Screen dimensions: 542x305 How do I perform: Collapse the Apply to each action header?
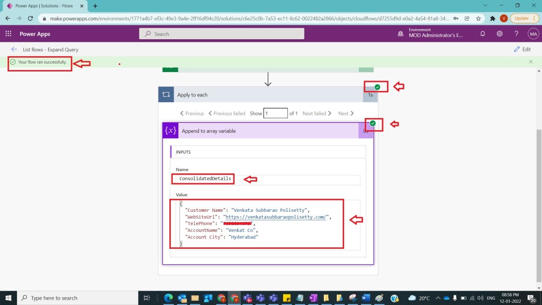coord(265,95)
